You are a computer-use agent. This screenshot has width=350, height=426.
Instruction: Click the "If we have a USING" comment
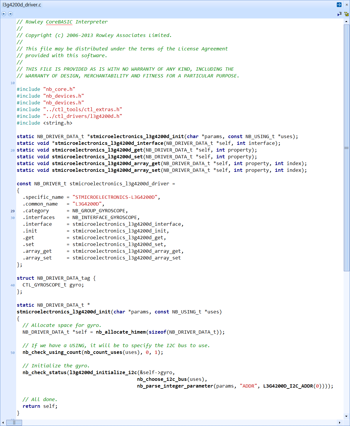pos(116,345)
